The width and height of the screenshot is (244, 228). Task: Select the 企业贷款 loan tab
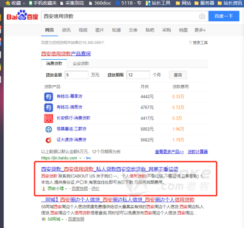pyautogui.click(x=81, y=63)
